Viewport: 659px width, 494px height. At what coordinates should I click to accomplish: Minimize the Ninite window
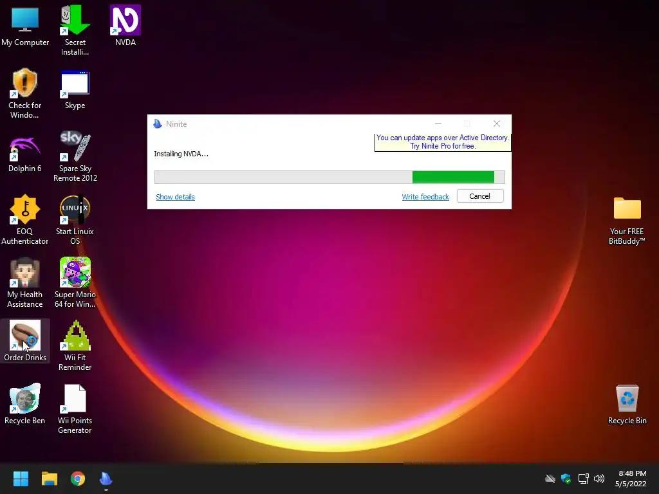[438, 123]
